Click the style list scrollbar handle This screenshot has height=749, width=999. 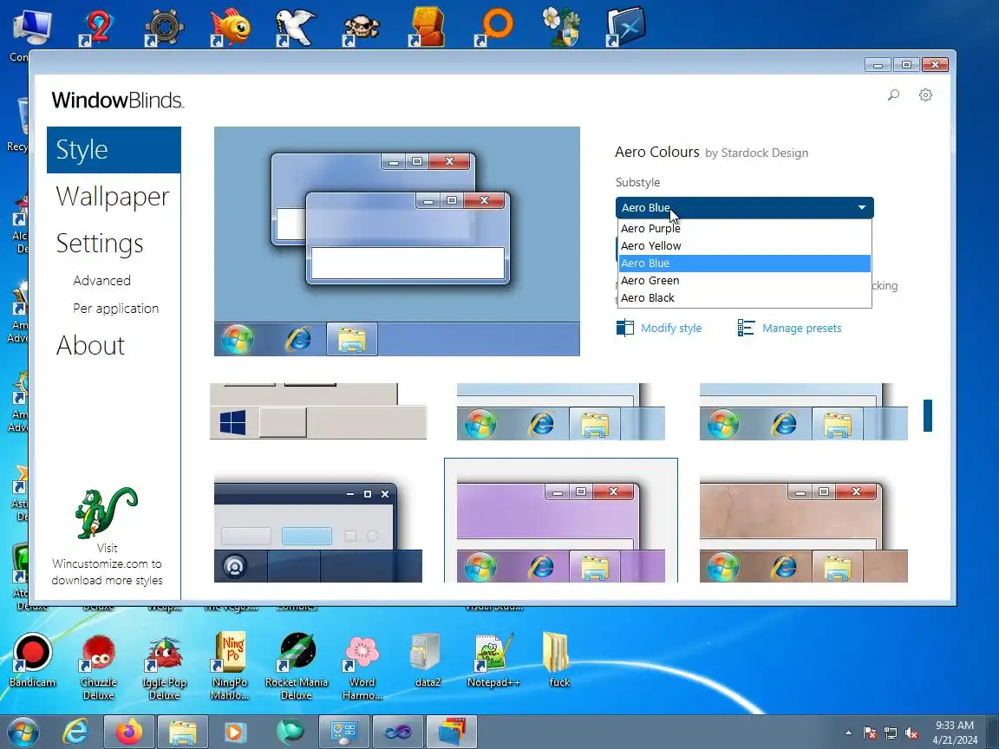click(x=928, y=415)
